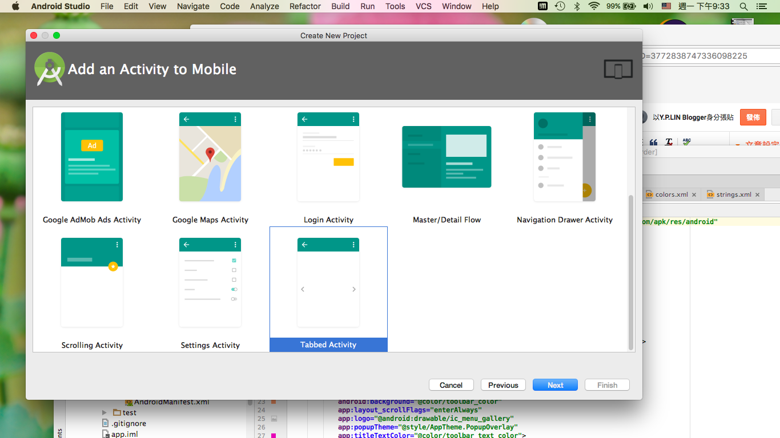Select the Login Activity template

[x=328, y=157]
